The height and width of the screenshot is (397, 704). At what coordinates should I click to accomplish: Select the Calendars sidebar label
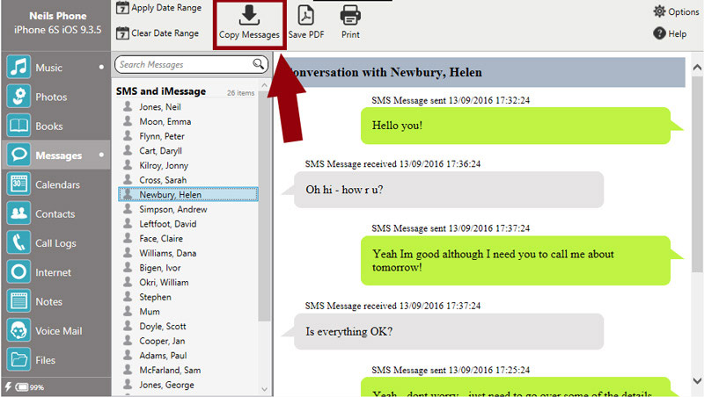pyautogui.click(x=57, y=184)
